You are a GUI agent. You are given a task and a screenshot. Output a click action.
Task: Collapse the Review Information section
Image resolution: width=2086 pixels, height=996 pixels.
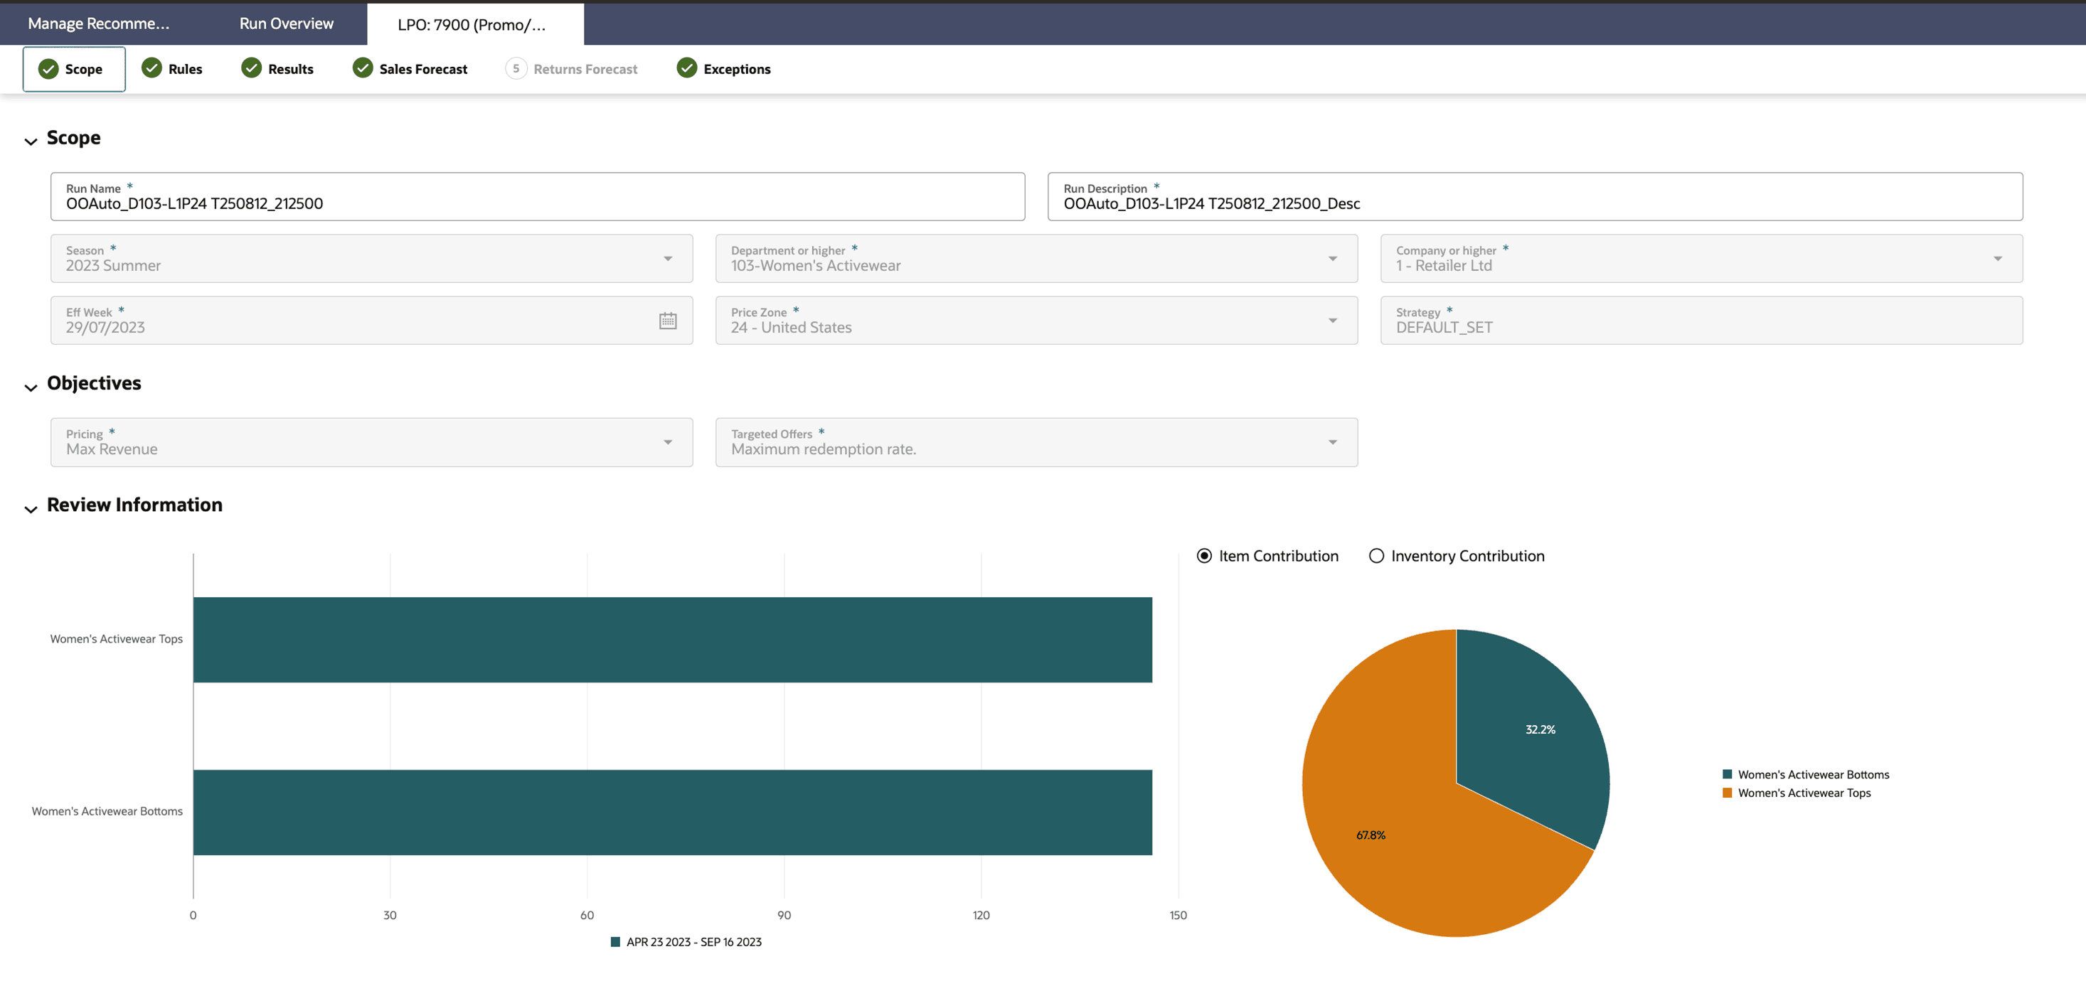click(x=31, y=509)
